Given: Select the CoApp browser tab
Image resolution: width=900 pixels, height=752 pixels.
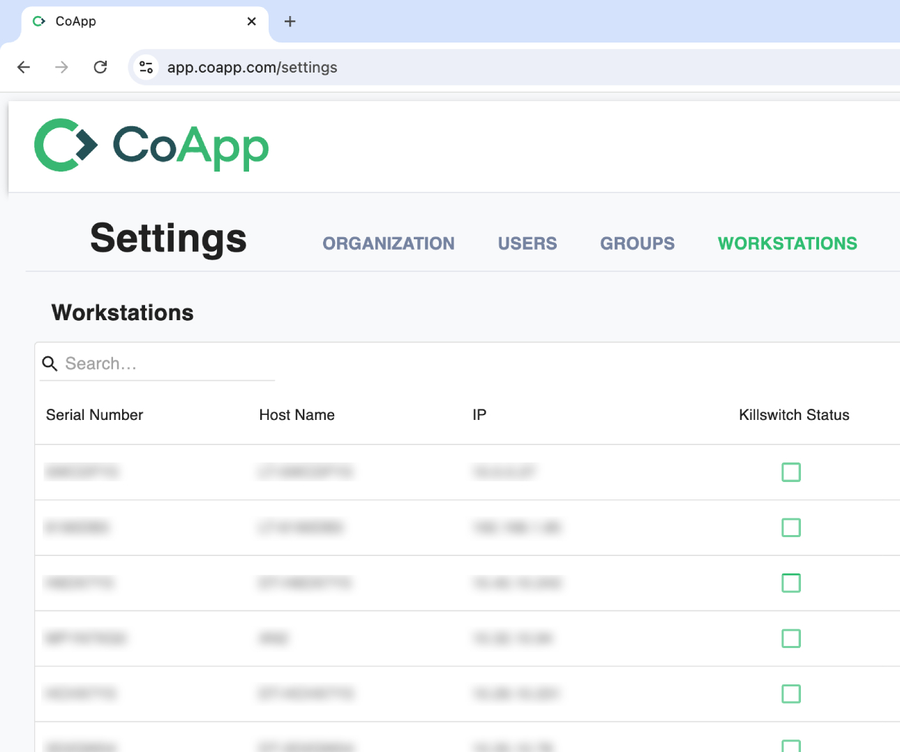Looking at the screenshot, I should tap(144, 22).
